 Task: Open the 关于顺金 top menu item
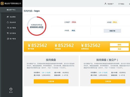[x=121, y=4]
